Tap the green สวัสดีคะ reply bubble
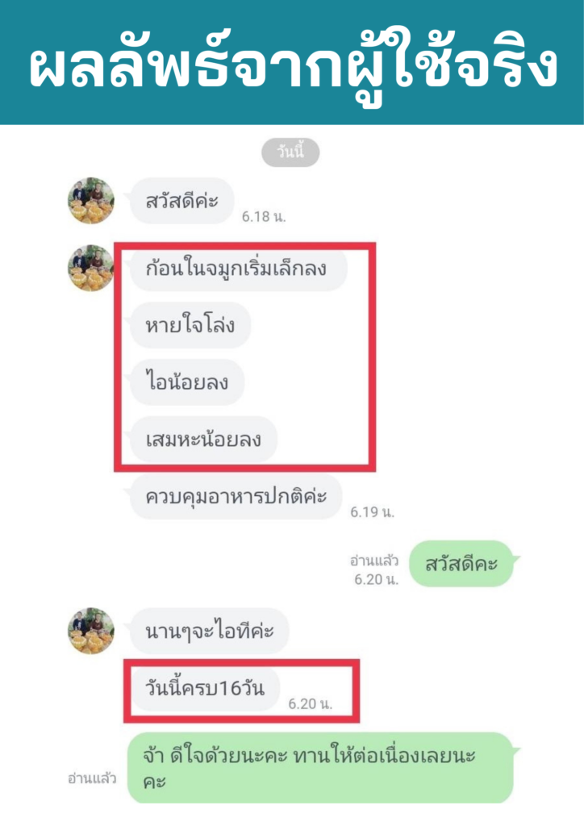Image resolution: width=584 pixels, height=826 pixels. [461, 564]
